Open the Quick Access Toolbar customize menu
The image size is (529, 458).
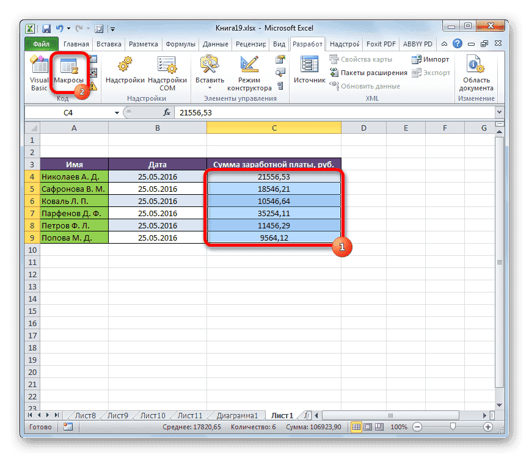tap(112, 28)
